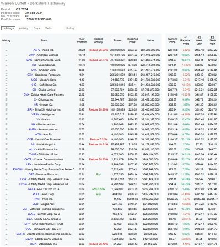Screen dimensions: 220x247
Task: Sort by Shares column header
Action: click(x=117, y=40)
